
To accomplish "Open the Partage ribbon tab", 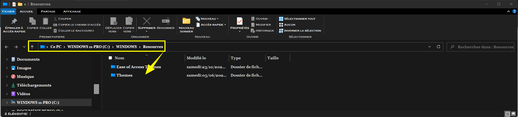I will tap(48, 11).
